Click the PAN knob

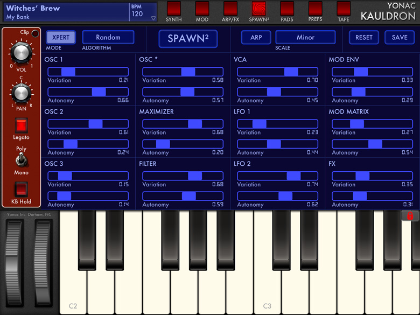point(21,93)
